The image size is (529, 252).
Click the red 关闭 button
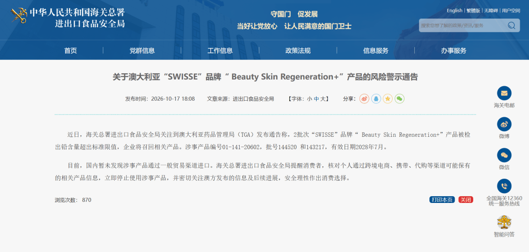(465, 200)
